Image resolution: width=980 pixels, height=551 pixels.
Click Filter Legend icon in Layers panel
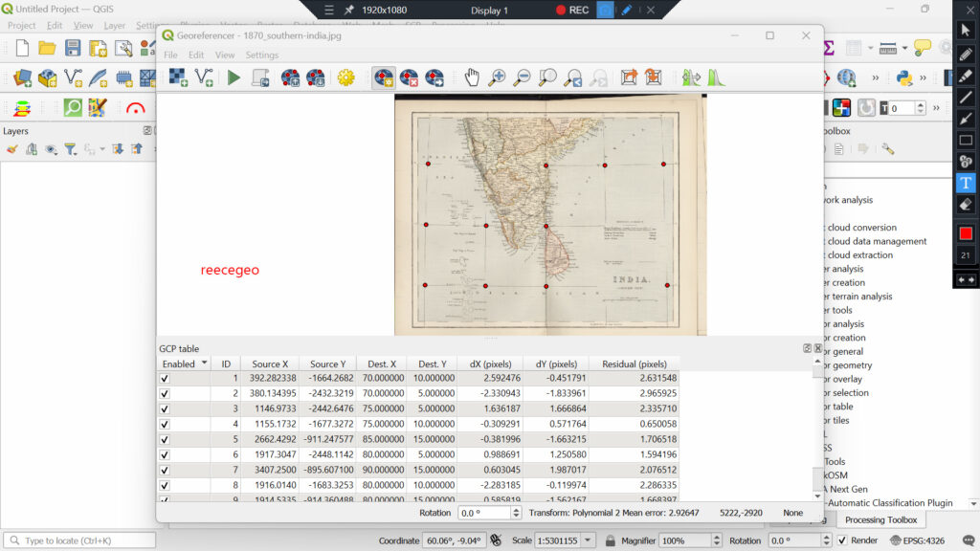(71, 148)
